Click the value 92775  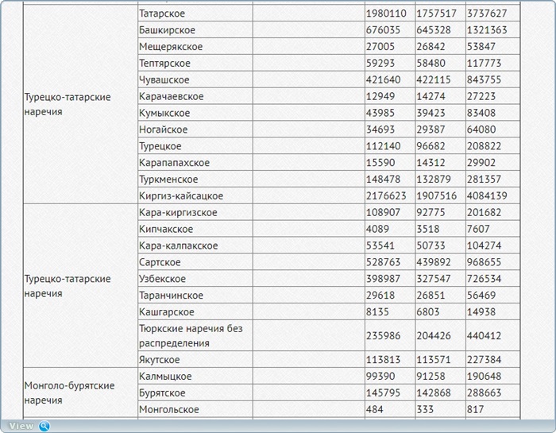tap(431, 212)
